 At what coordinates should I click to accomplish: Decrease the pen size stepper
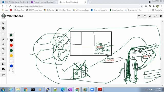tap(13, 72)
